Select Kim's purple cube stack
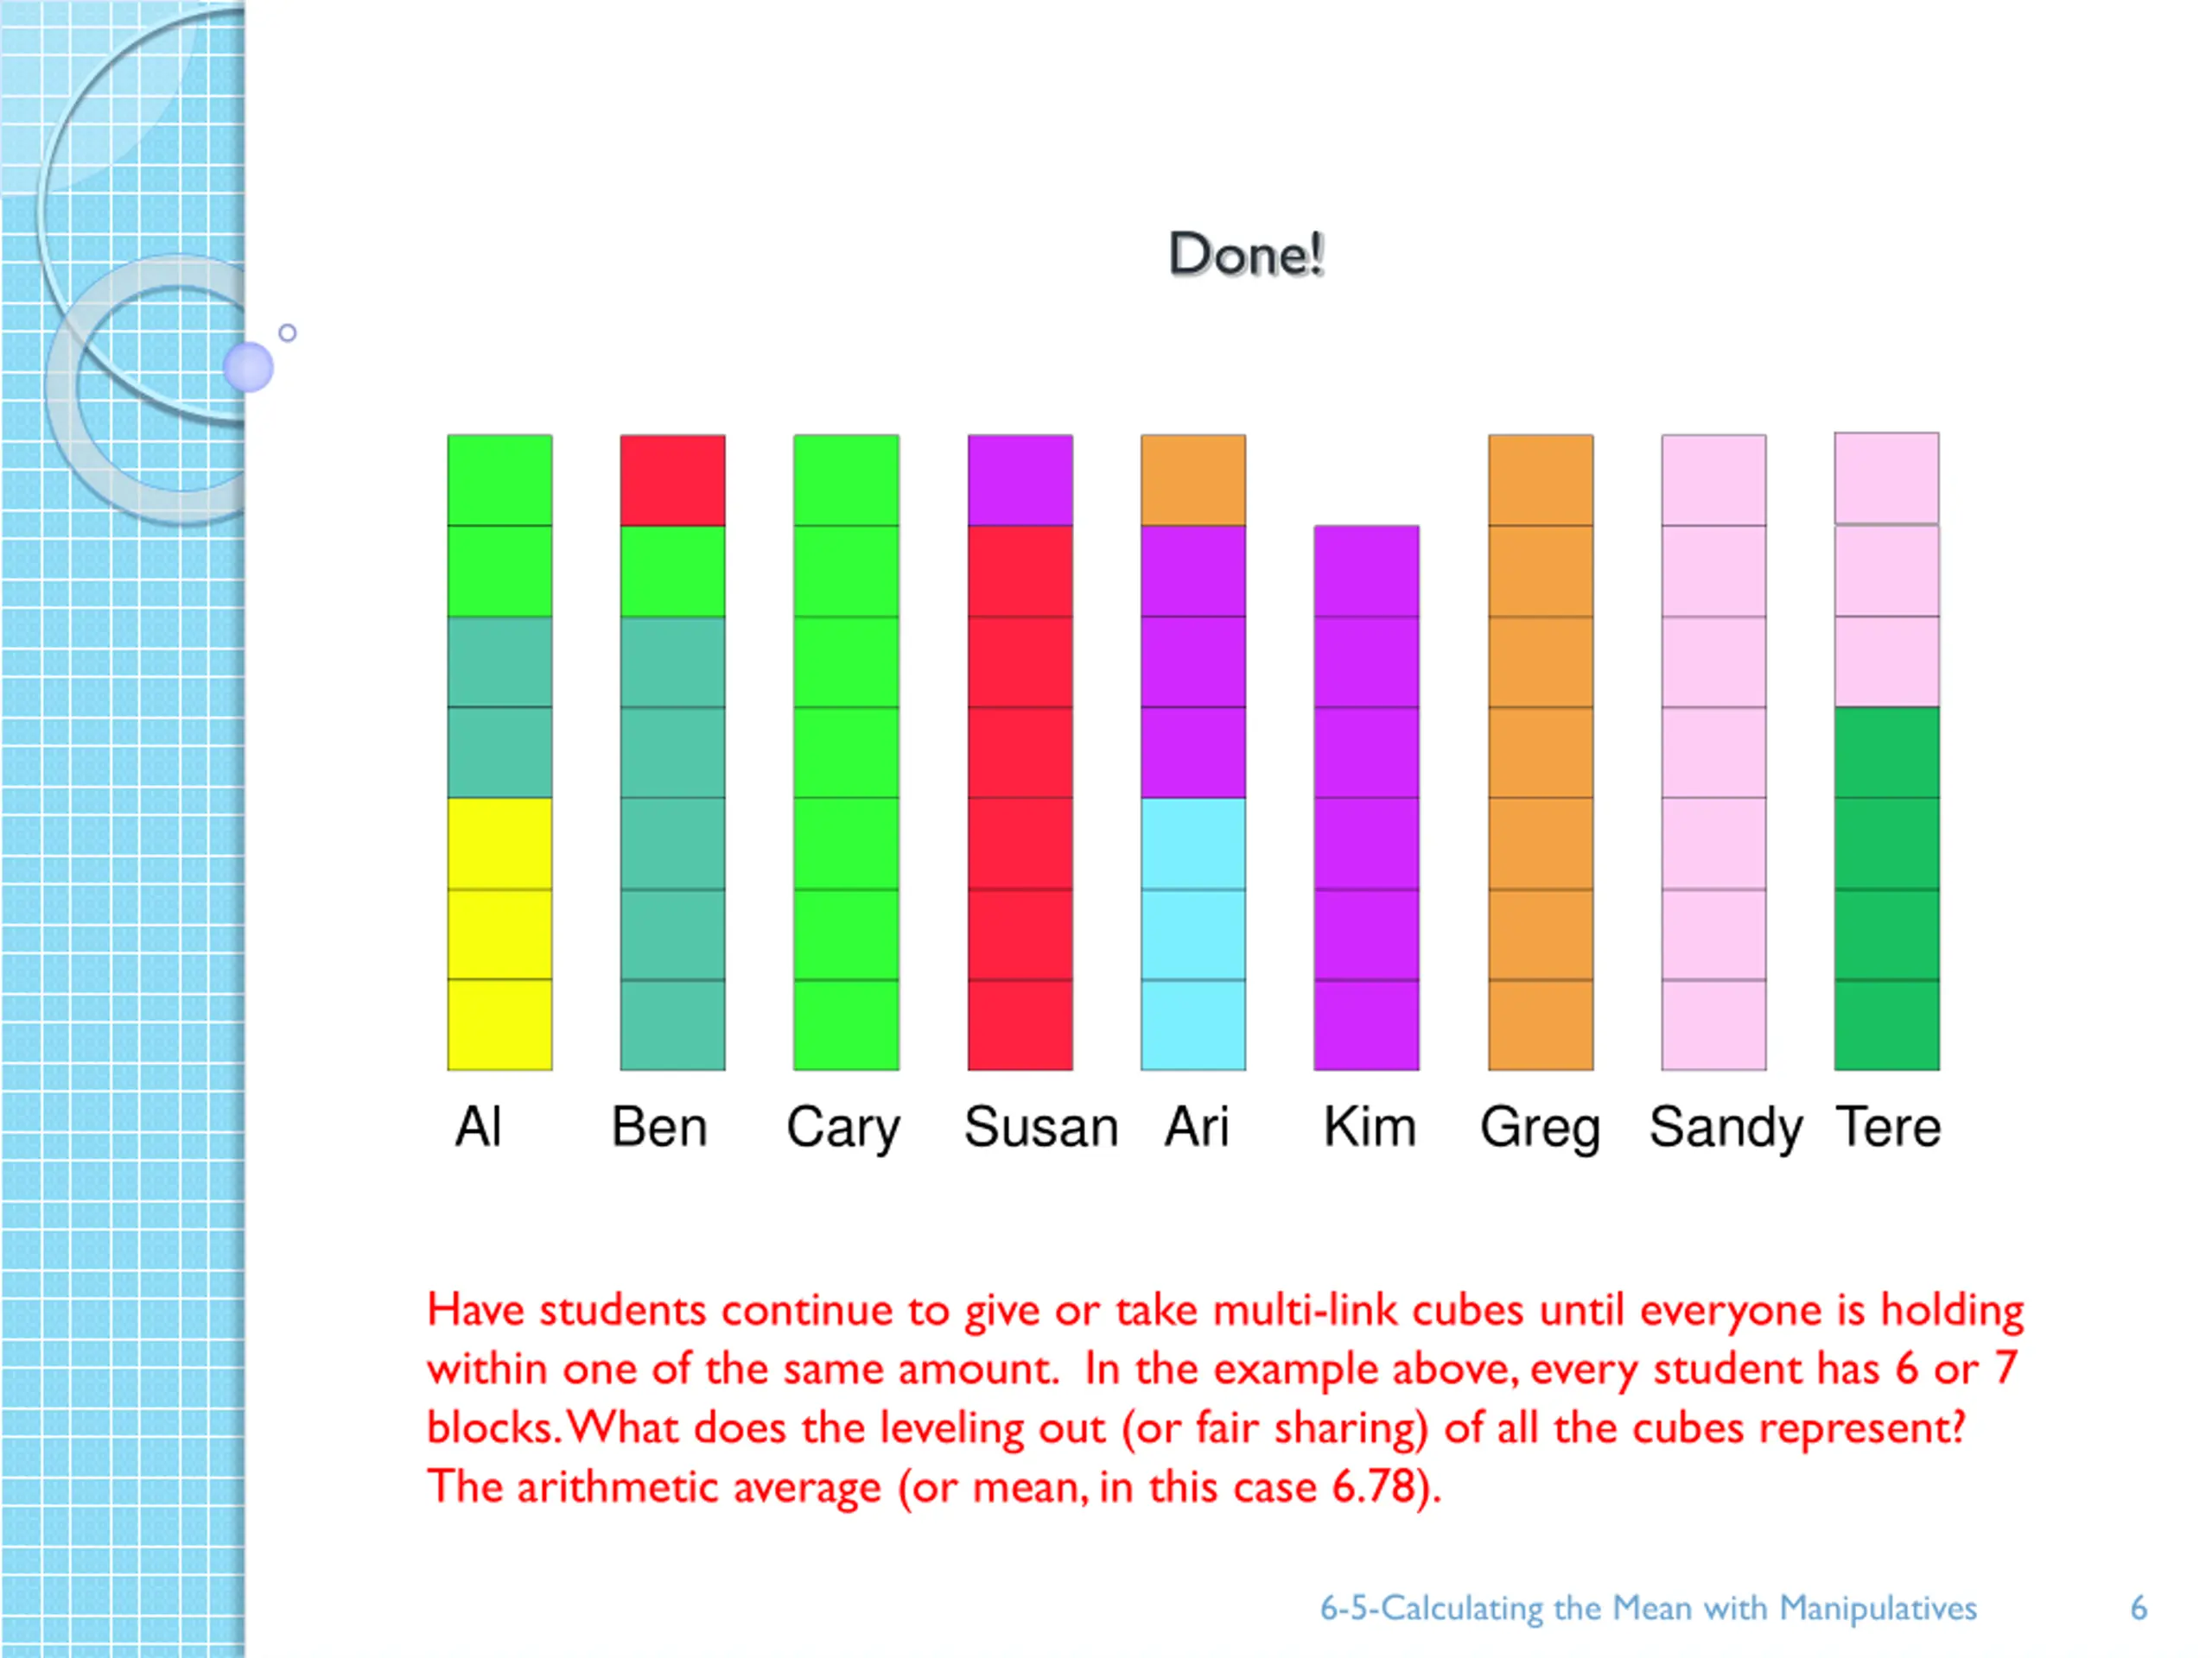 (x=1366, y=798)
